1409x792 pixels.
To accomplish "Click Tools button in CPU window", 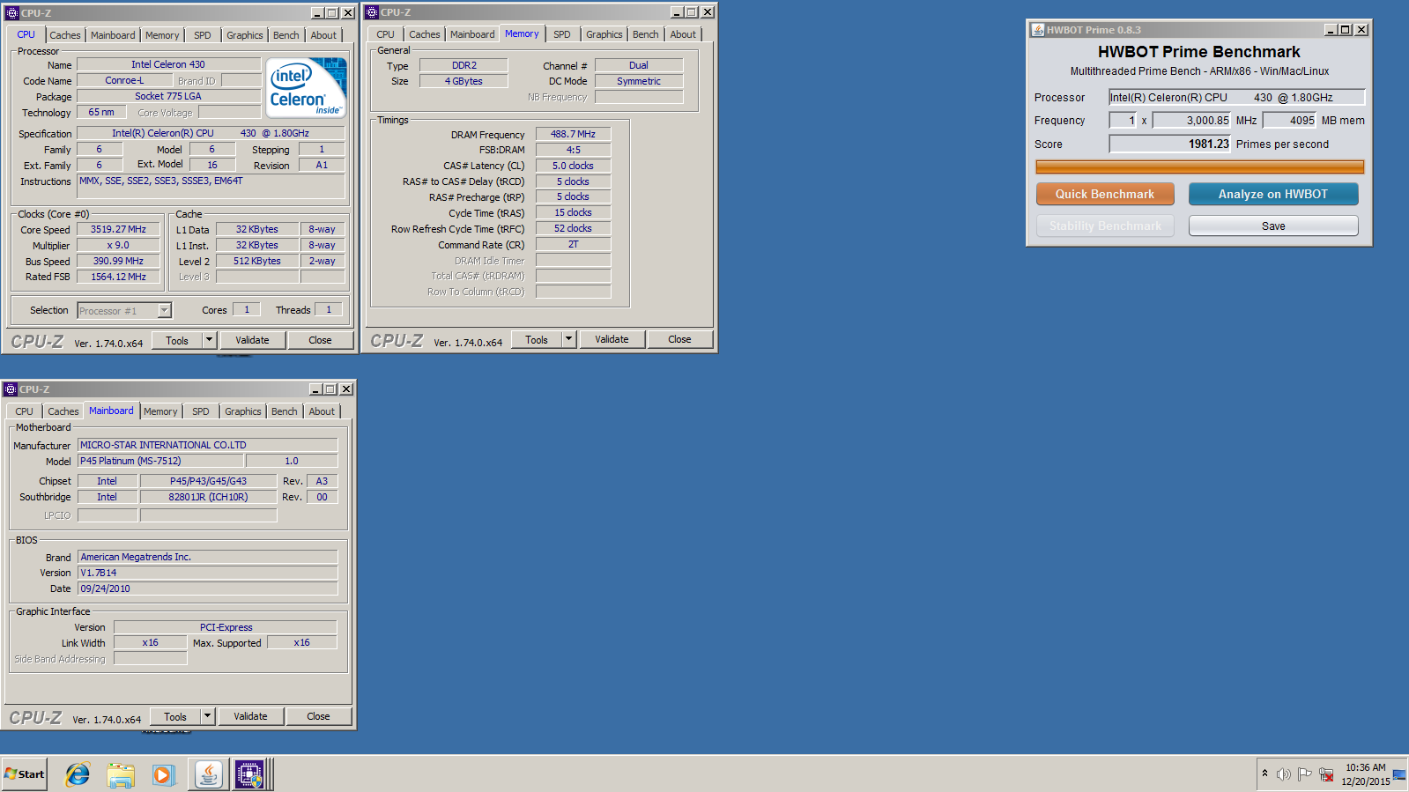I will pos(177,340).
